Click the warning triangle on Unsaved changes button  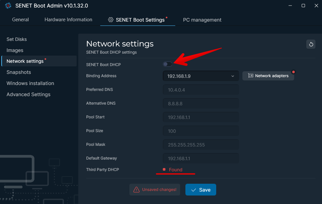136,190
